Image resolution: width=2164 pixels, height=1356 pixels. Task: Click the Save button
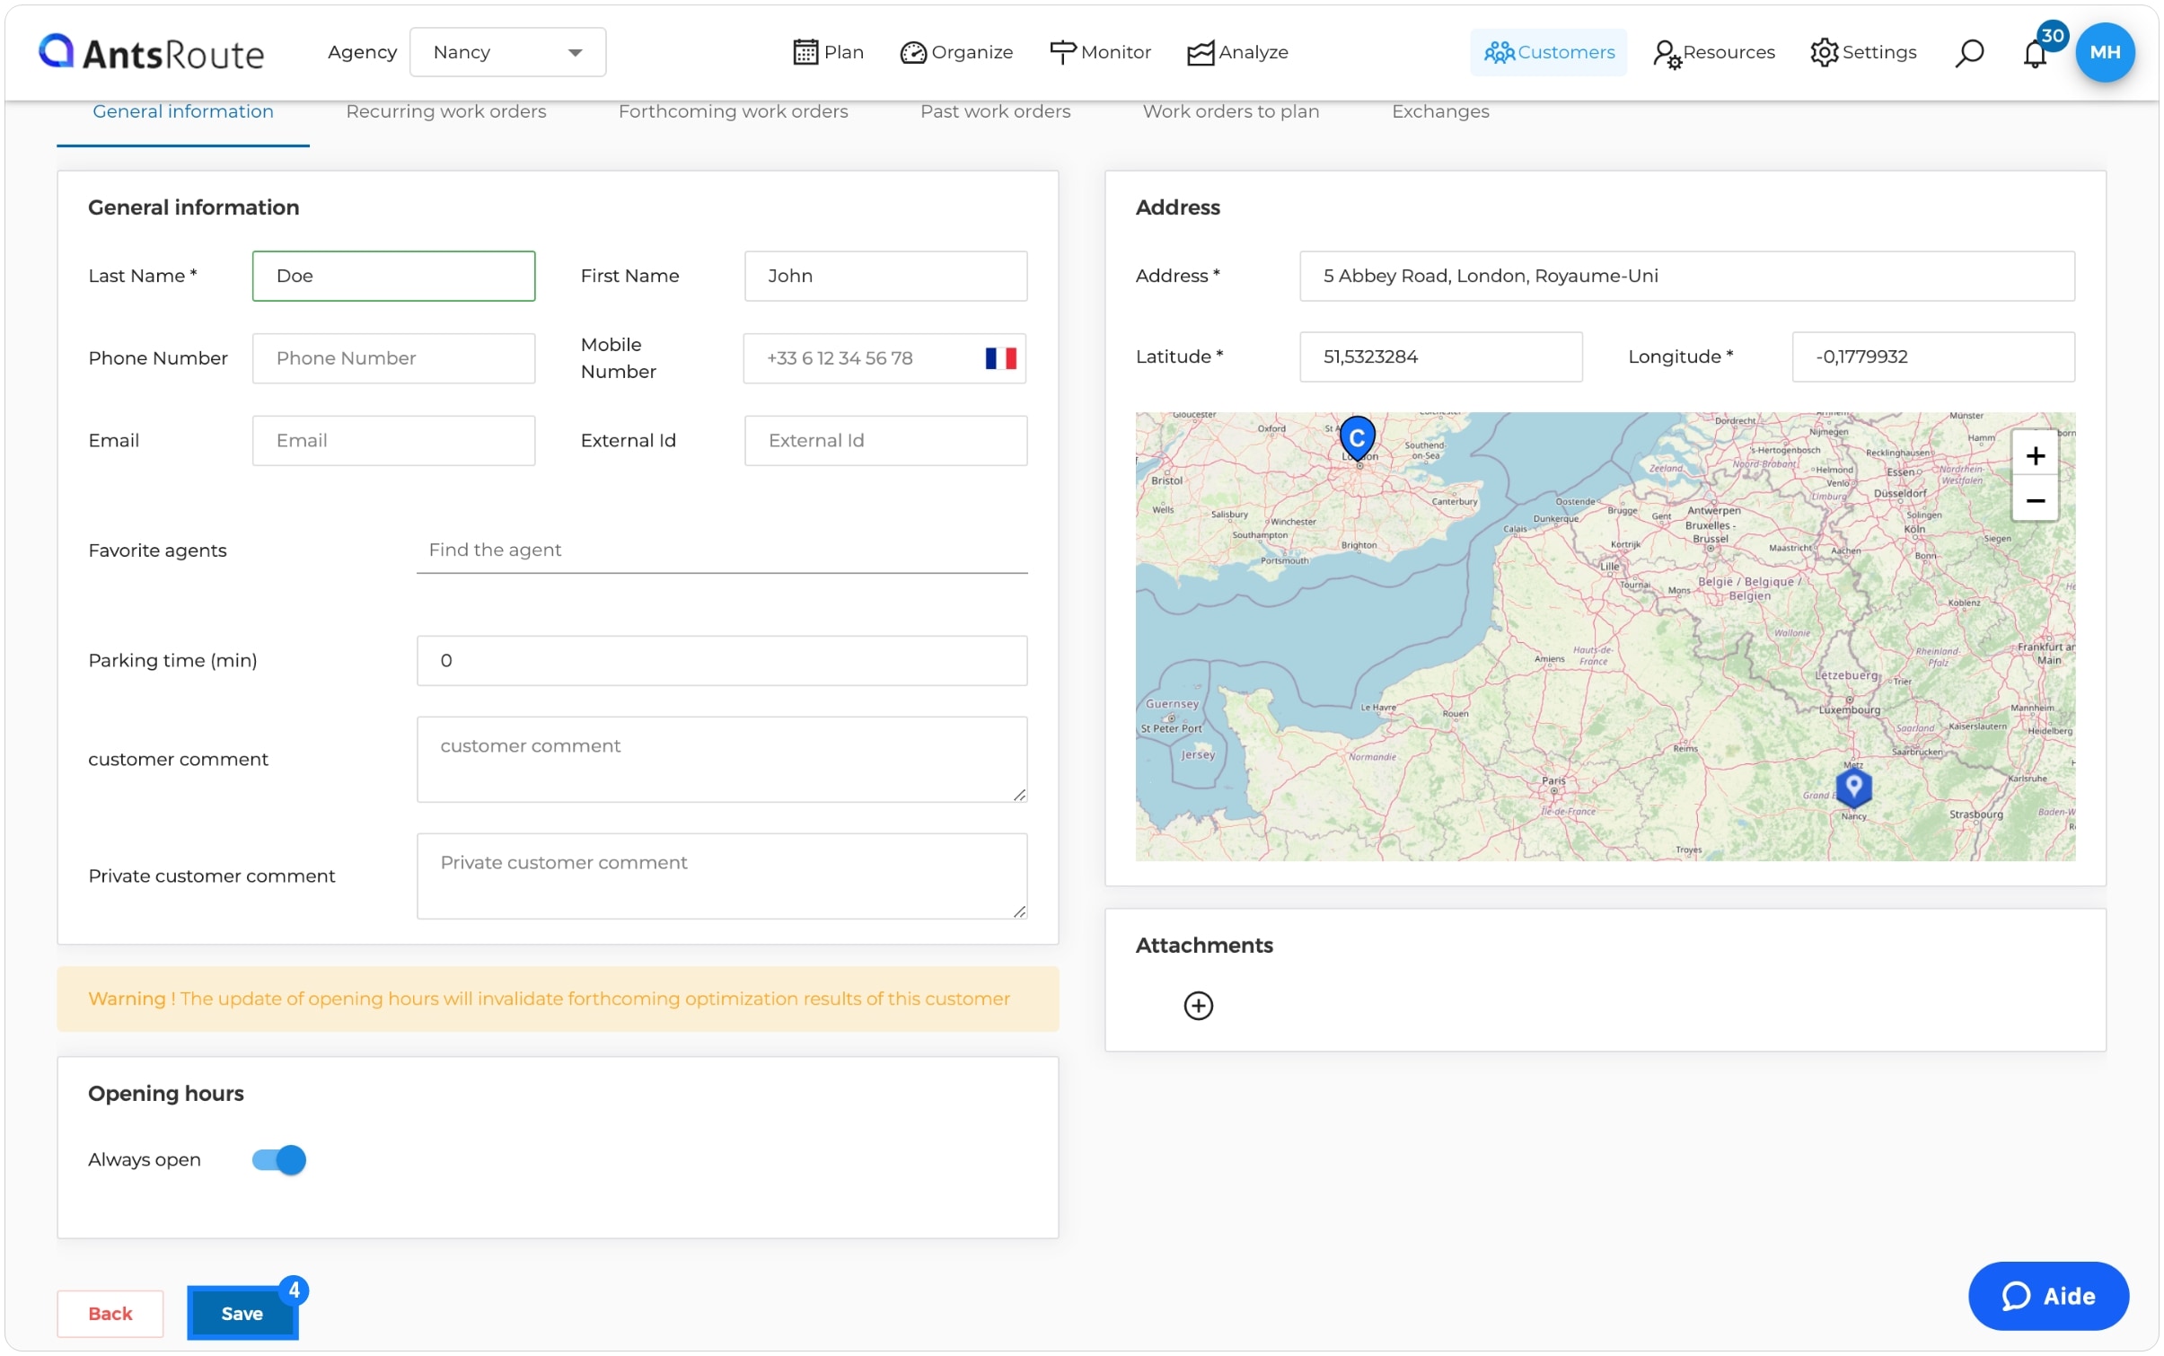(242, 1313)
